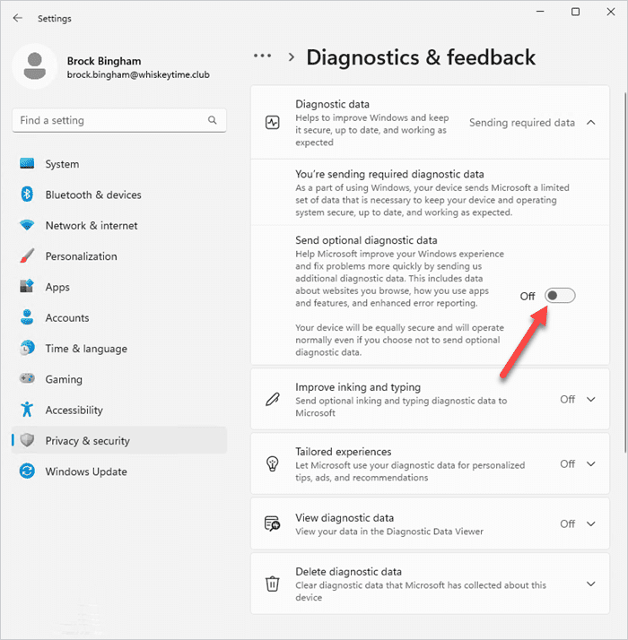Click the Personalization paintbrush icon

tap(27, 256)
